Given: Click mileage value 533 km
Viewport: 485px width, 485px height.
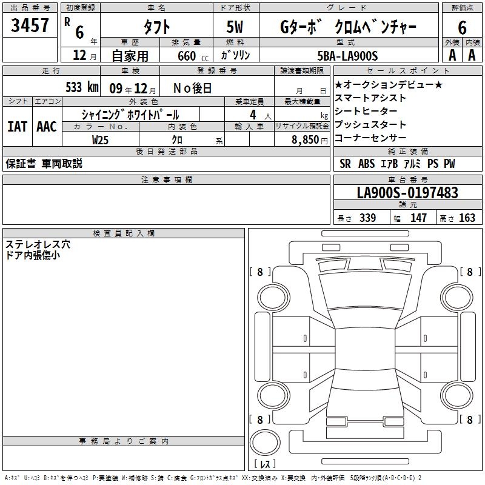Looking at the screenshot, I should click(x=82, y=87).
